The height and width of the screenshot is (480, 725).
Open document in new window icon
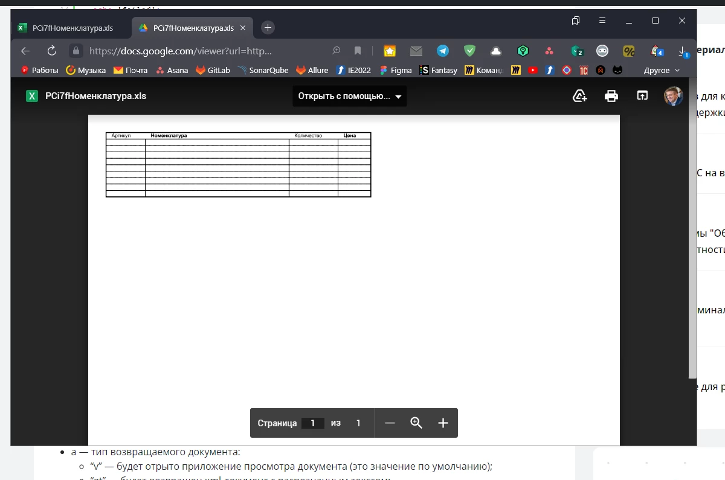[642, 96]
